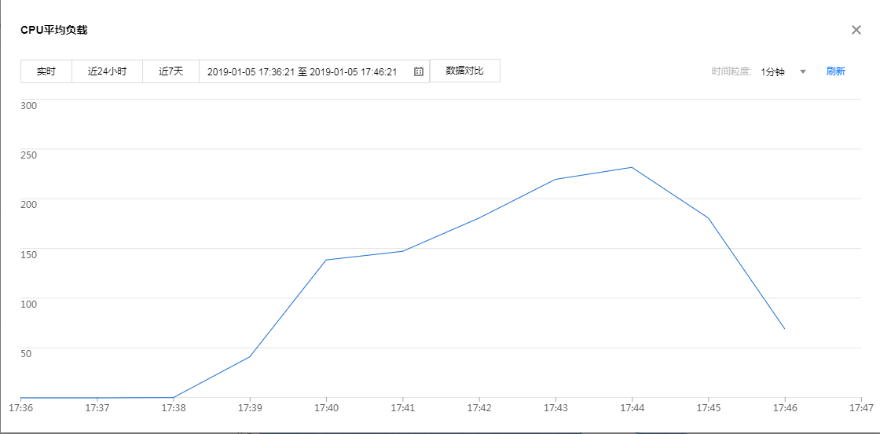Click the zero-value point at 17:38

coord(174,398)
